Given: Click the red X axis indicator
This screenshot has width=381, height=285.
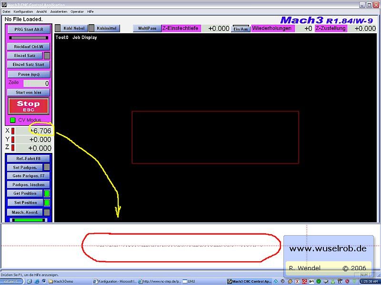Looking at the screenshot, I should (13, 131).
